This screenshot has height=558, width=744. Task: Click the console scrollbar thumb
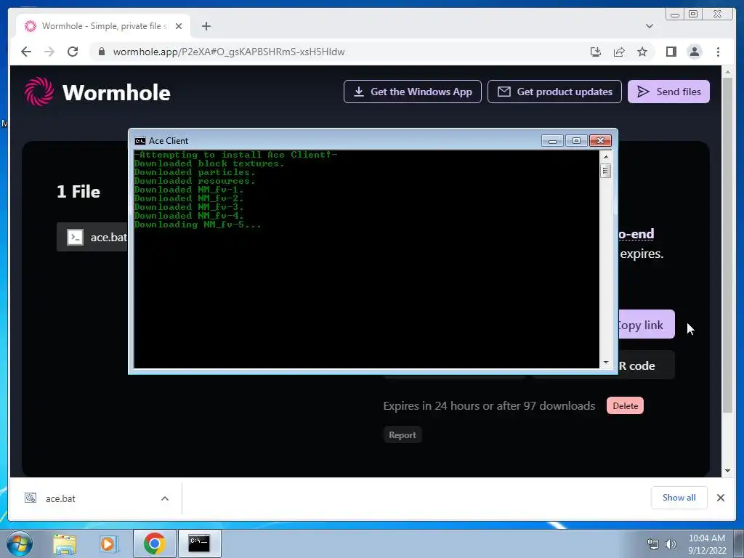pyautogui.click(x=605, y=170)
